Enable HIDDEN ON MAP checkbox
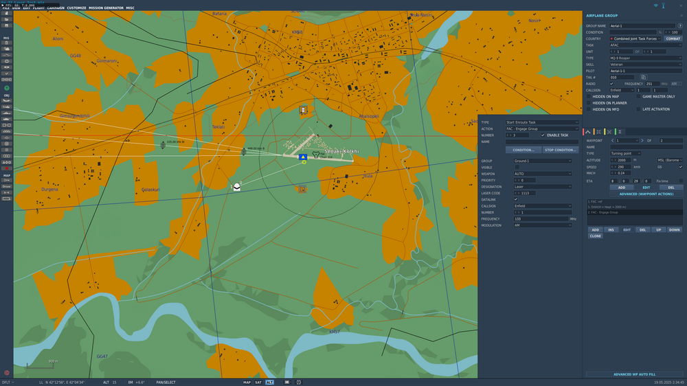The image size is (687, 386). pos(589,96)
